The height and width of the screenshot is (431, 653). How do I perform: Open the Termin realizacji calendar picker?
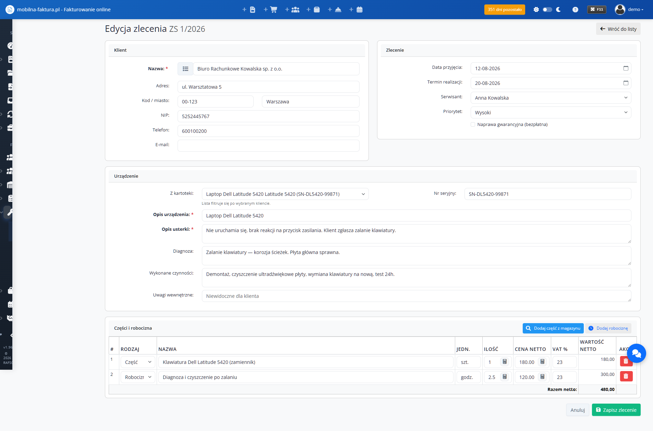[x=626, y=83]
